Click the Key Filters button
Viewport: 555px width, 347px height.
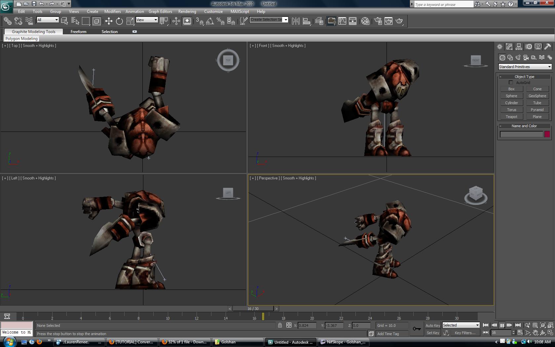(465, 333)
